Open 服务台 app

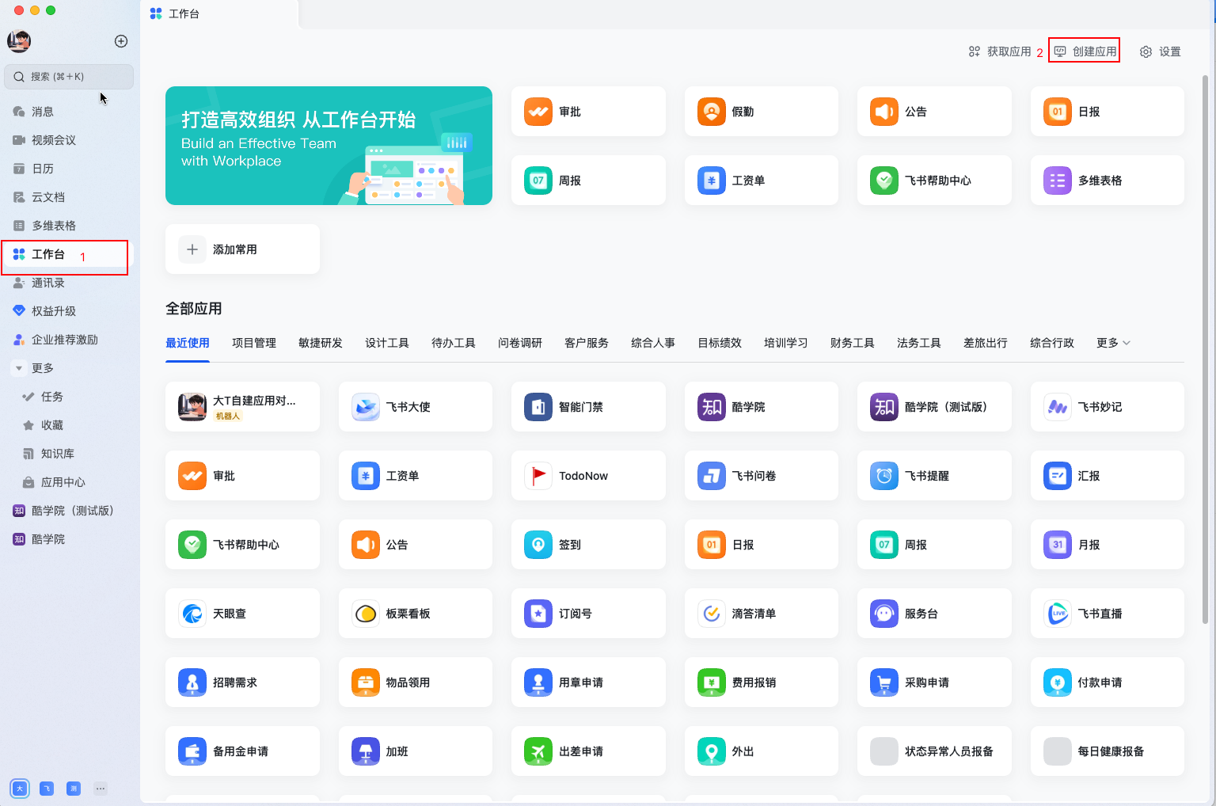click(x=934, y=614)
